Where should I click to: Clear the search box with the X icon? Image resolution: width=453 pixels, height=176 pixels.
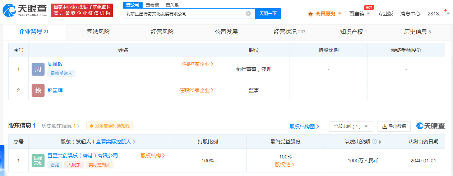pos(248,14)
